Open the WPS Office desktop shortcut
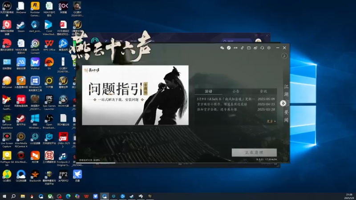The image size is (356, 200). click(x=49, y=45)
